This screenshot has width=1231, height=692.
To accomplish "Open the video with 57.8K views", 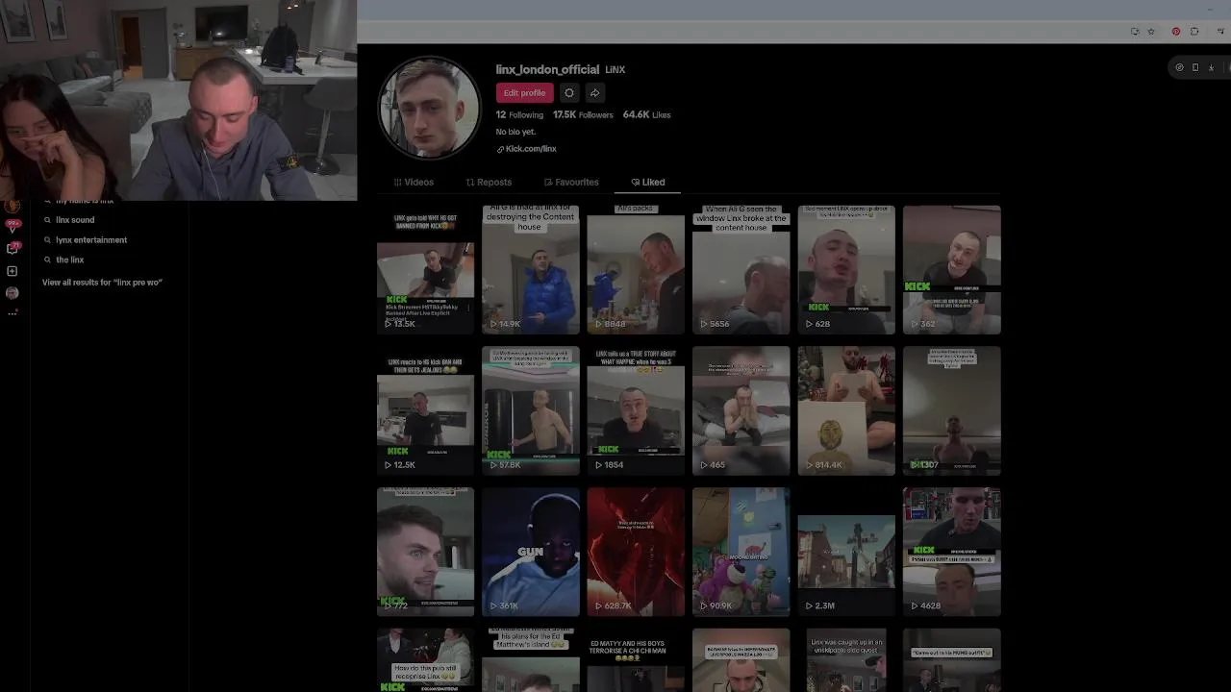I will pyautogui.click(x=531, y=411).
